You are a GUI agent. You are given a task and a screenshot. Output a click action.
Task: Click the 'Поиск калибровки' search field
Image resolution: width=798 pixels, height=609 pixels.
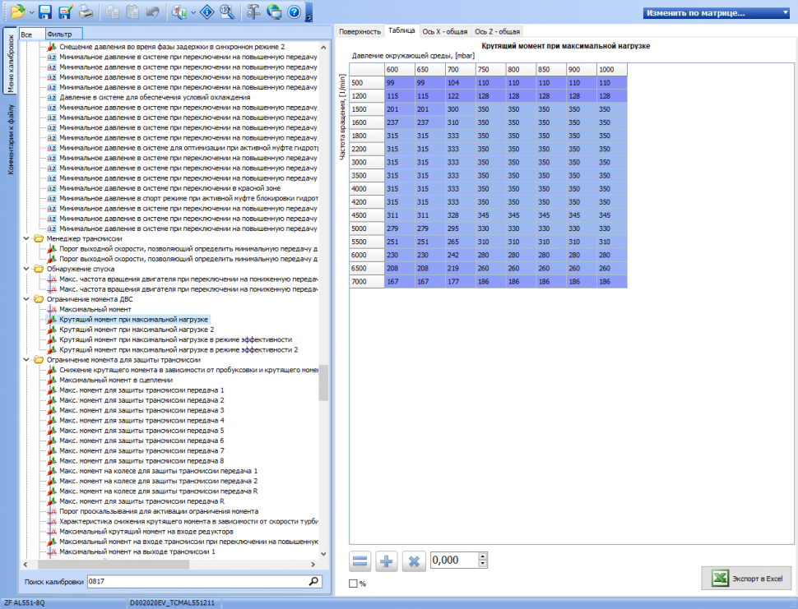point(197,581)
